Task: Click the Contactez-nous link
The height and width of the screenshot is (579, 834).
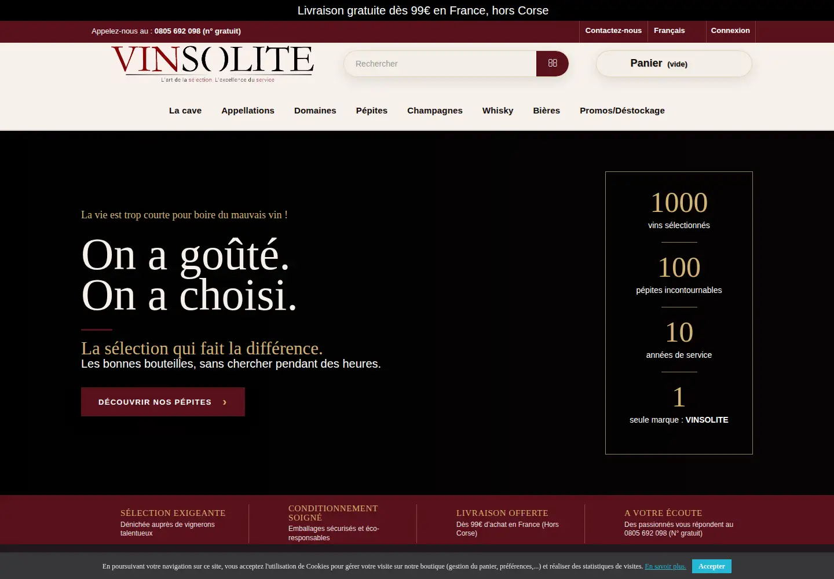Action: point(613,31)
